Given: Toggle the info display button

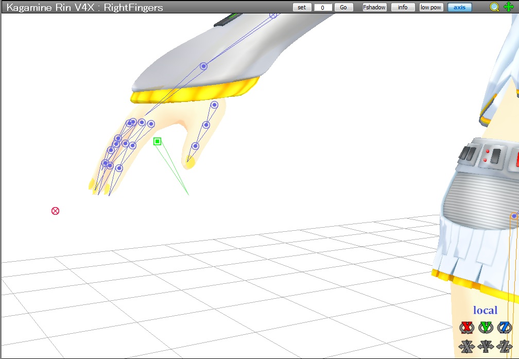Looking at the screenshot, I should 403,7.
